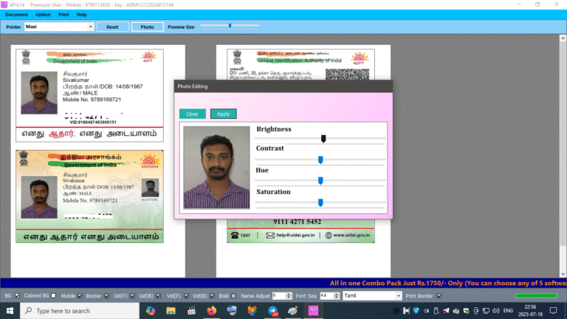The image size is (567, 319).
Task: Toggle the Colored BG checkbox
Action: click(x=53, y=296)
